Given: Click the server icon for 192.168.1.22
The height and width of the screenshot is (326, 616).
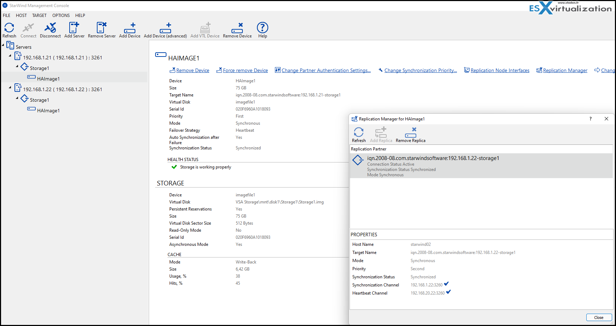Looking at the screenshot, I should click(18, 88).
